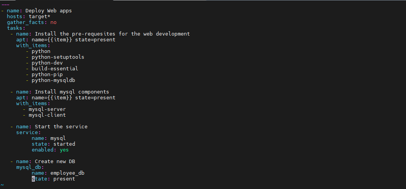
Task: Click the play name "Deploy Web apps"
Action: (x=48, y=10)
